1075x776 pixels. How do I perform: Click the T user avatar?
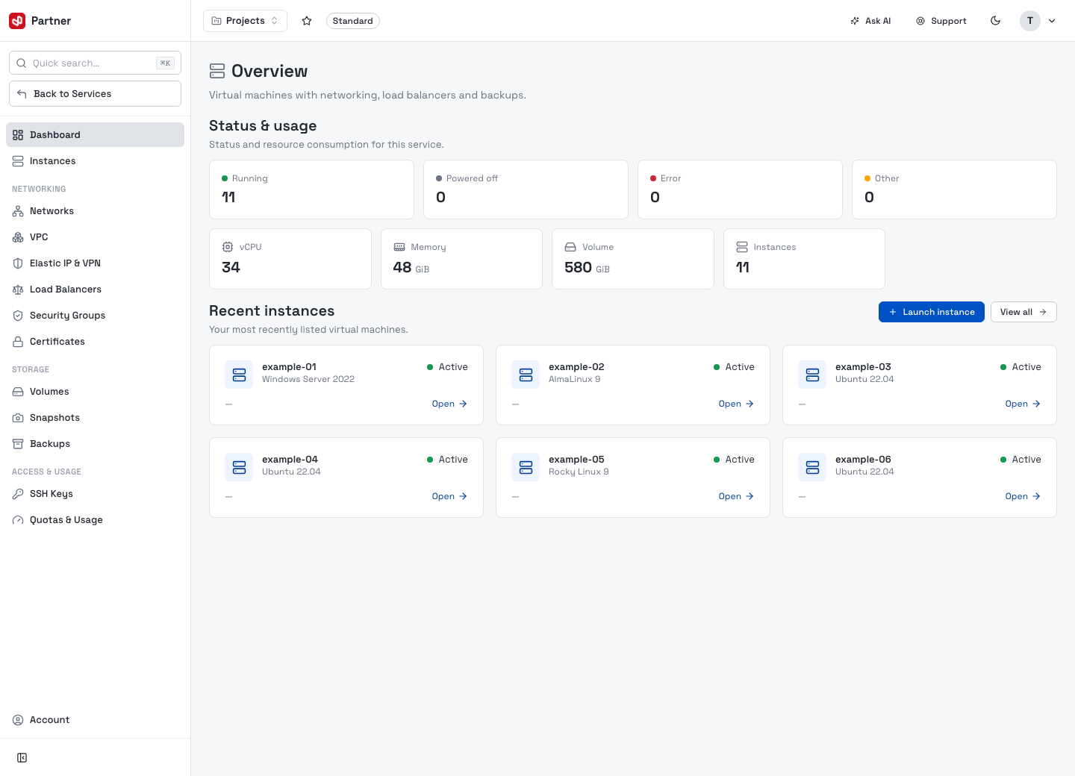(1030, 21)
